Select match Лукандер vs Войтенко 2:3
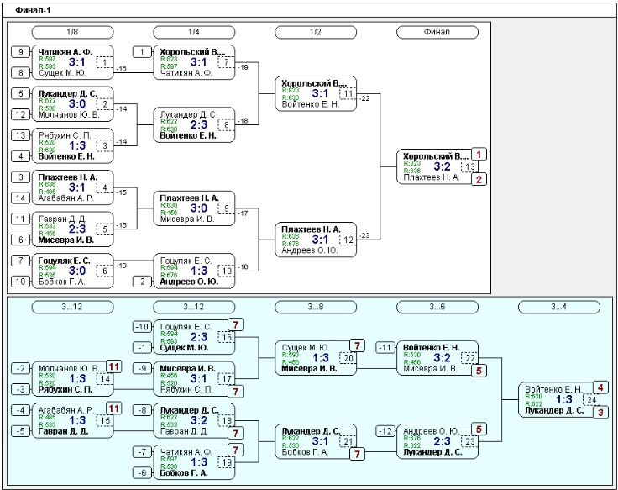 [194, 124]
